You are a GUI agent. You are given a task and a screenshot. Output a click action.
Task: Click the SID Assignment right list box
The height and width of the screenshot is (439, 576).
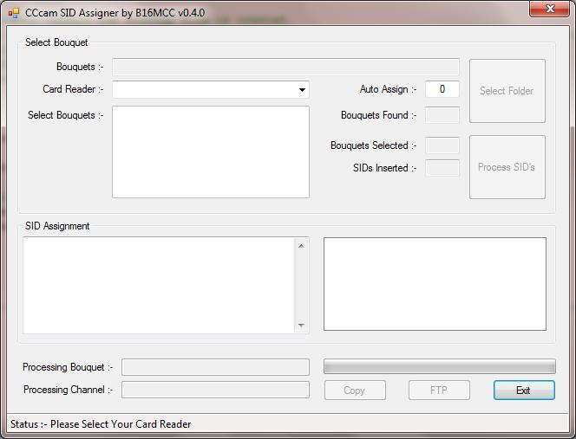click(435, 284)
